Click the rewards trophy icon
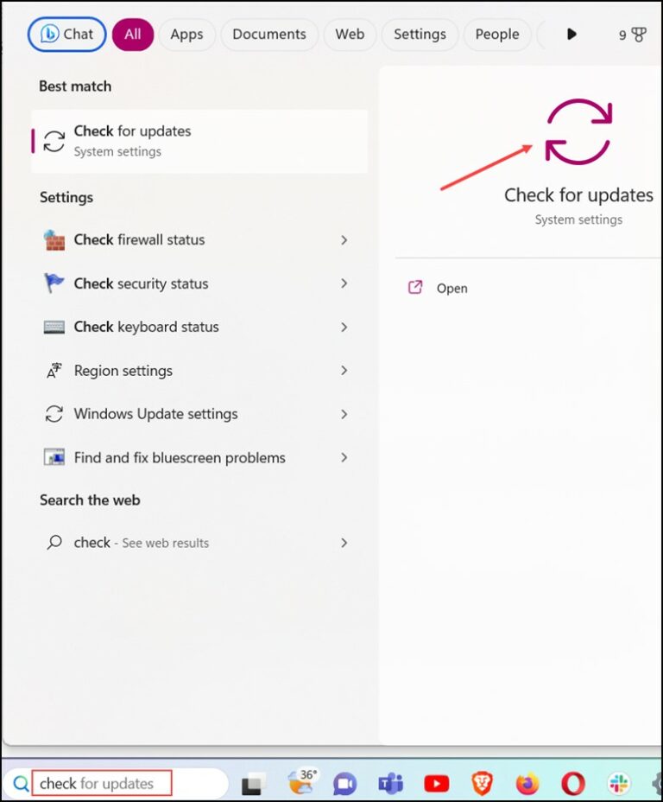Screen dimensions: 663x802 point(639,35)
